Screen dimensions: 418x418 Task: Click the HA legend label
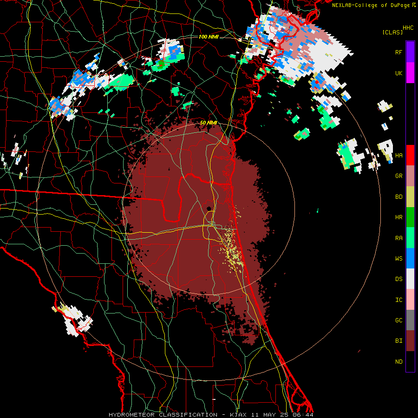(398, 156)
